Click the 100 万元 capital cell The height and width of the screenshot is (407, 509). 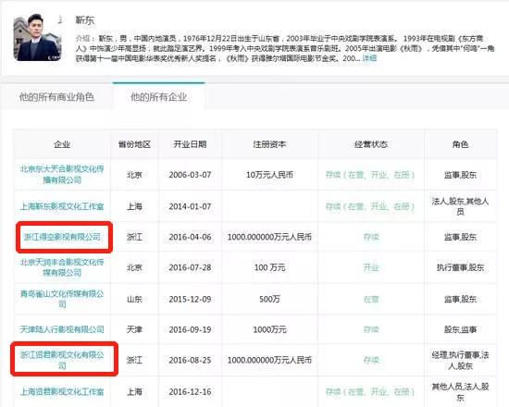pos(269,267)
